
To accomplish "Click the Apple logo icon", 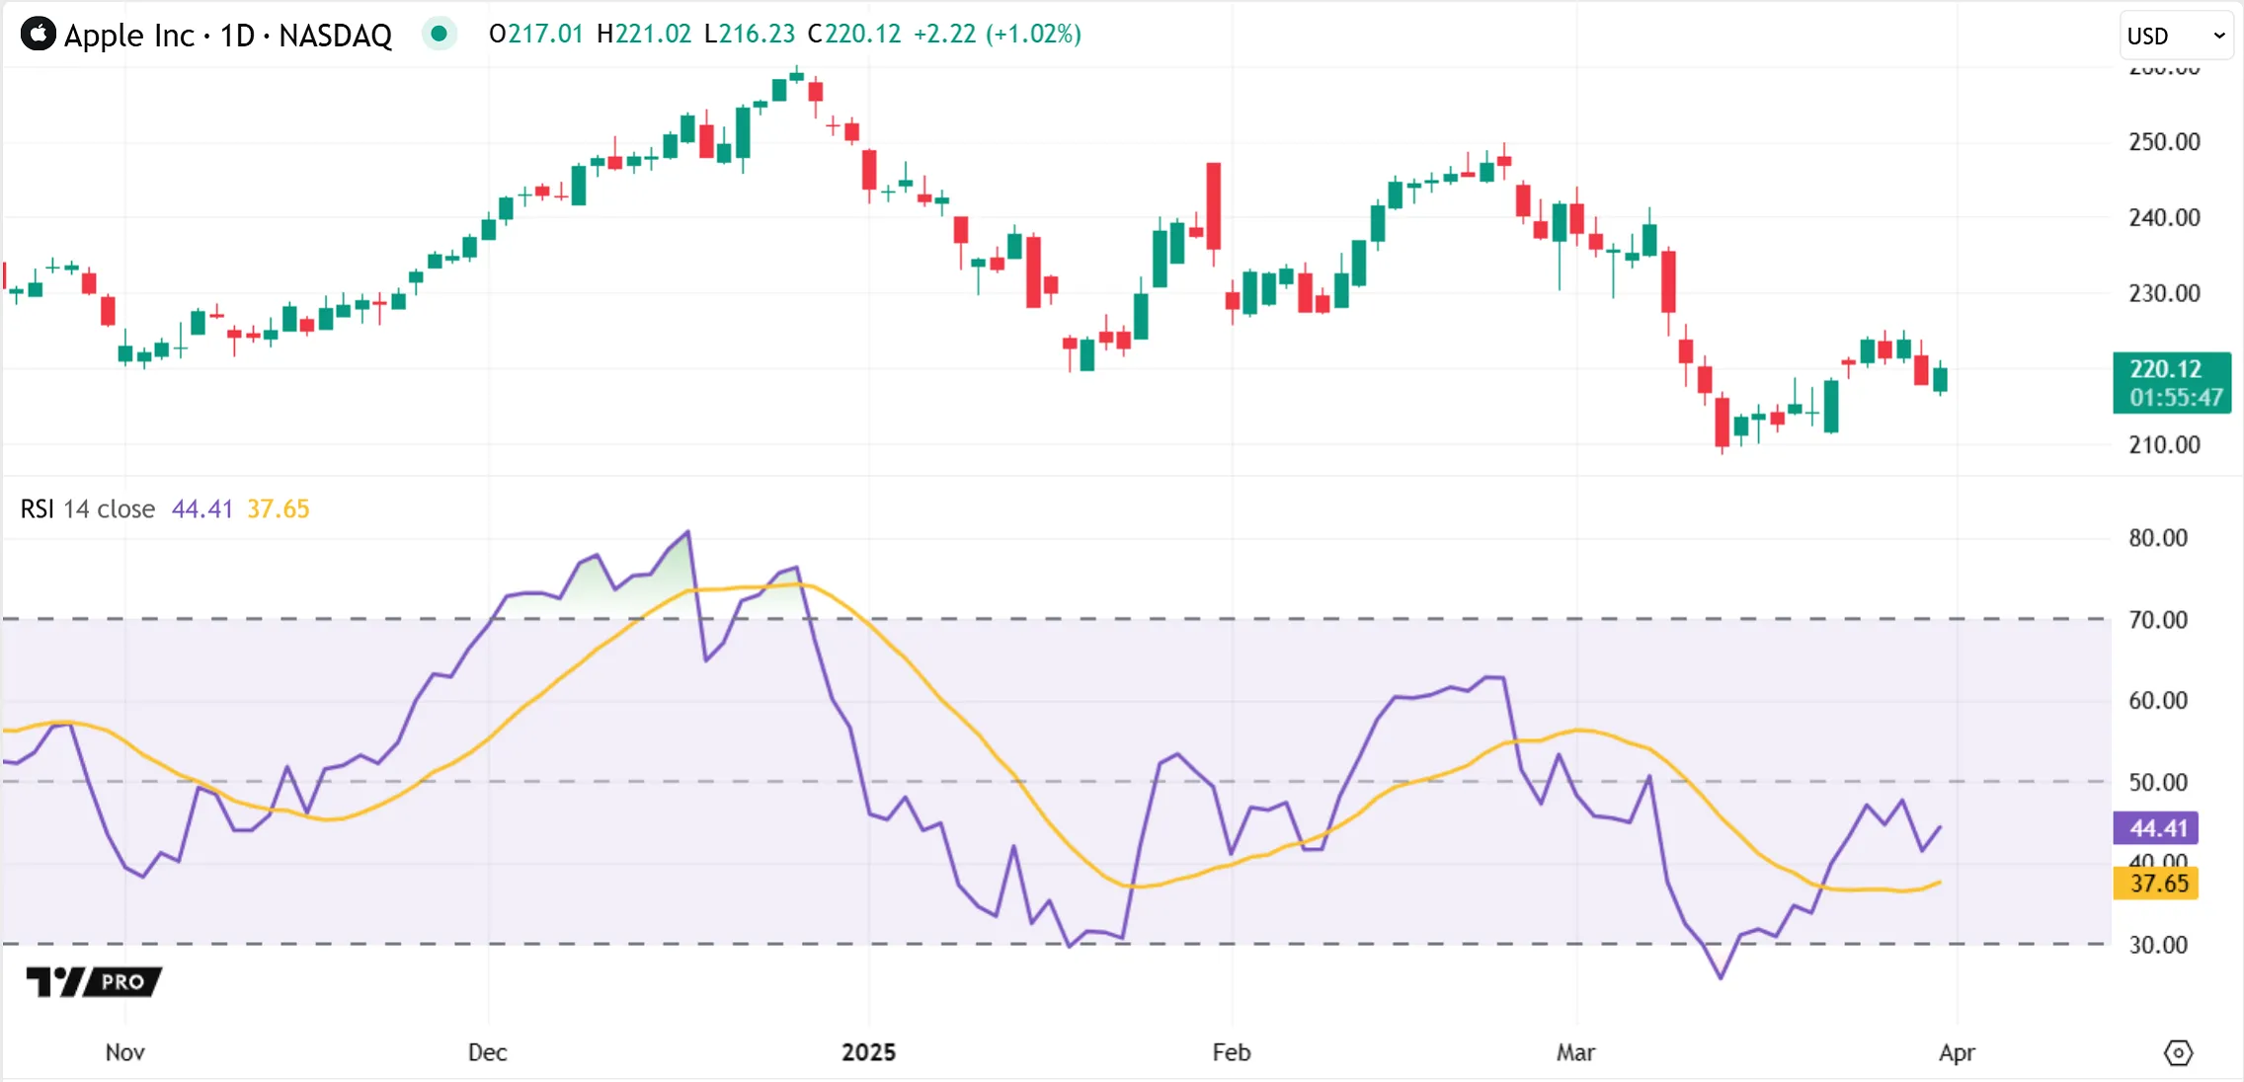I will coord(39,35).
